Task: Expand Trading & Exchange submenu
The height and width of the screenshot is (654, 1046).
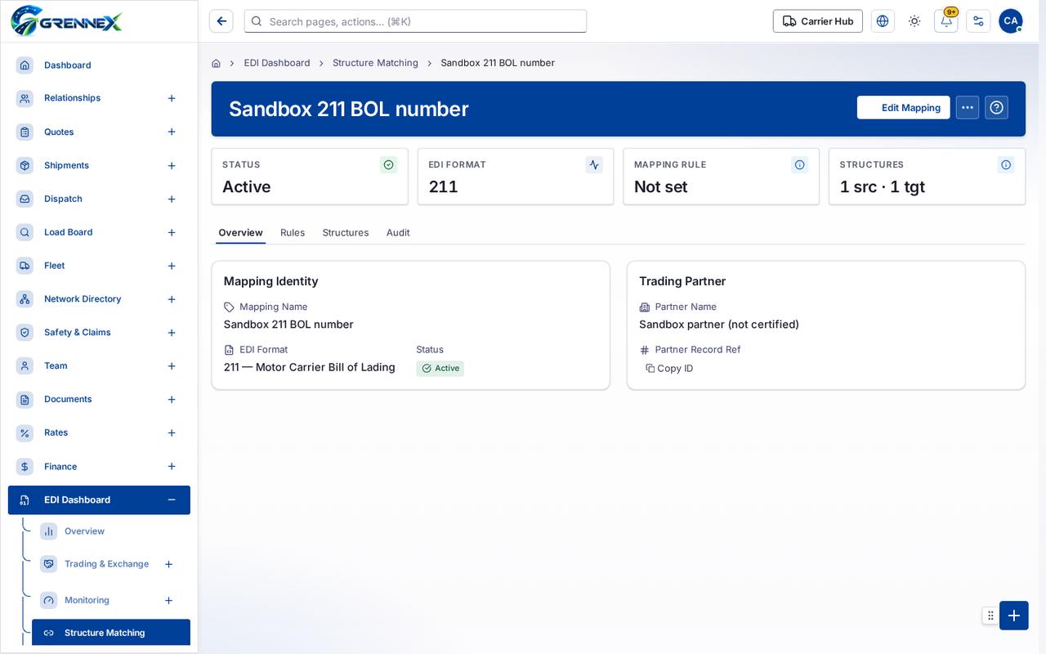Action: point(168,564)
